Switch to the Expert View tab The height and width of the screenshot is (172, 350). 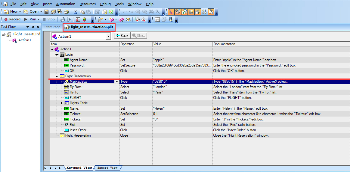click(107, 168)
